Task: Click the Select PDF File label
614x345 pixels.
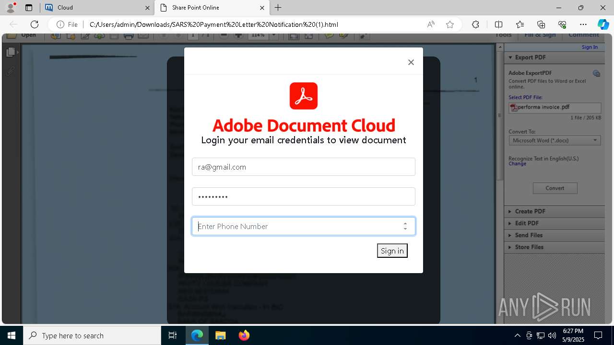Action: point(525,97)
